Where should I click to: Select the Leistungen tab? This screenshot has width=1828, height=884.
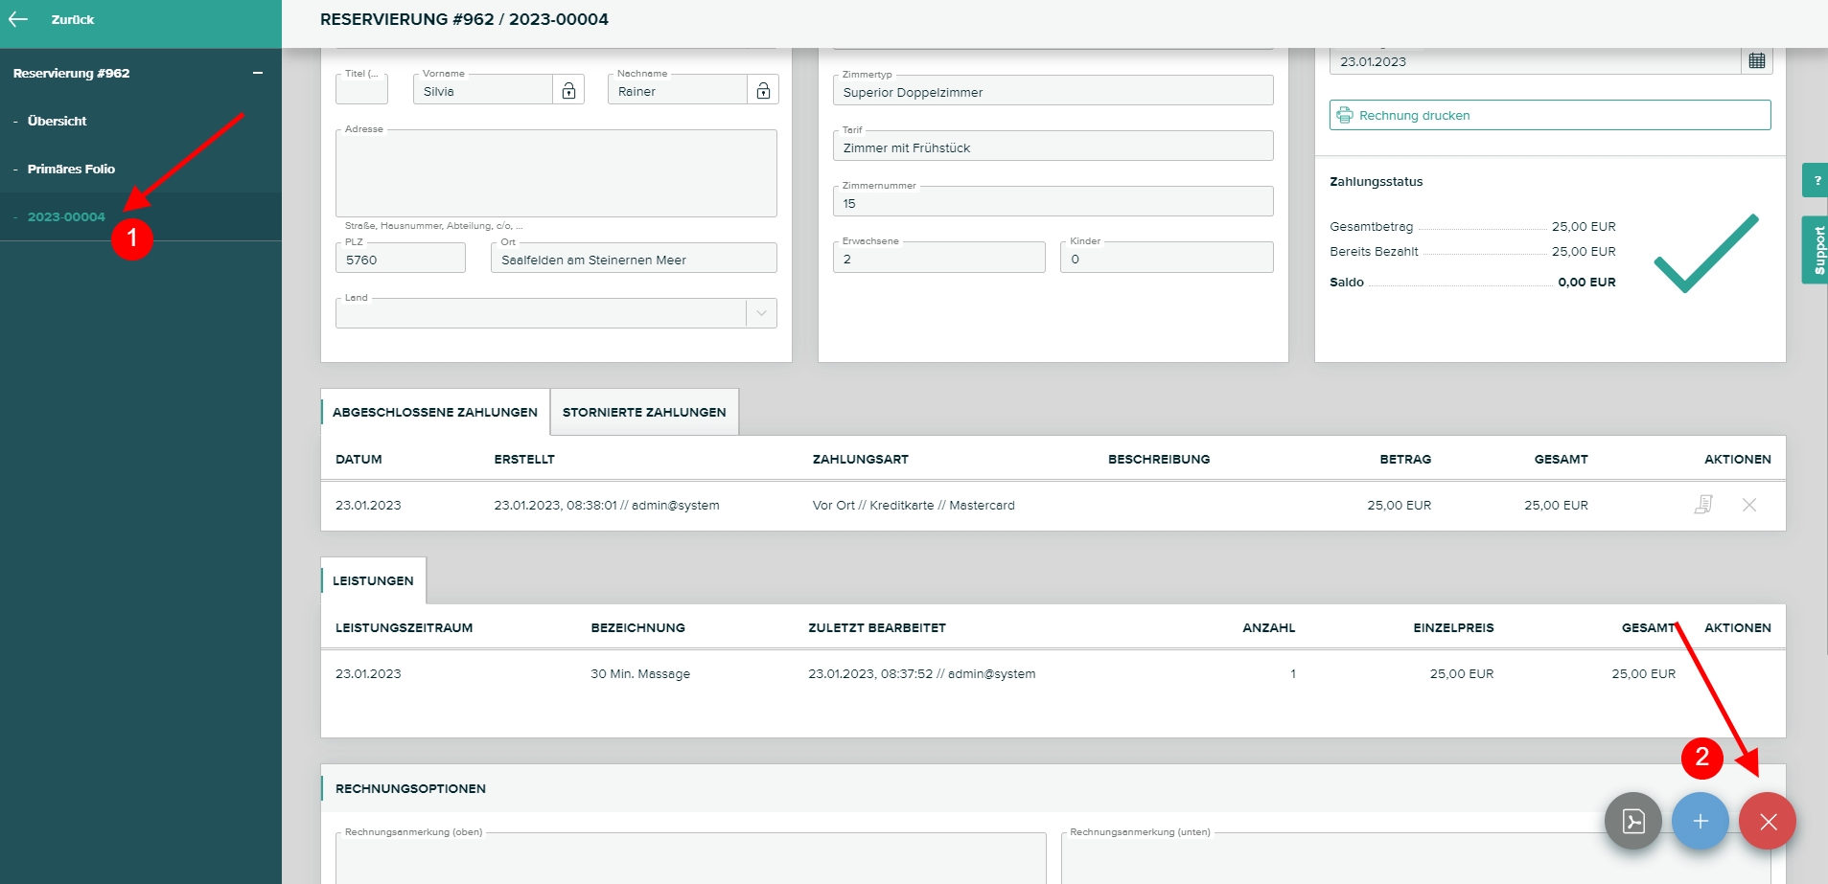pyautogui.click(x=373, y=580)
